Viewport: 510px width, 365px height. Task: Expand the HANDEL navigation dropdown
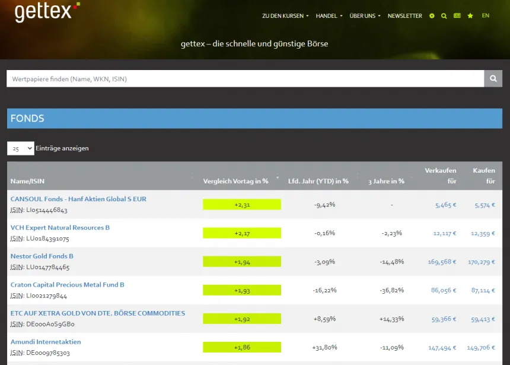pyautogui.click(x=329, y=16)
